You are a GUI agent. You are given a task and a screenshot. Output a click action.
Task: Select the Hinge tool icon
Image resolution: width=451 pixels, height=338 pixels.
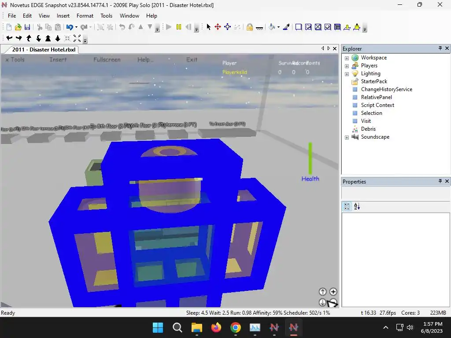coord(347,27)
